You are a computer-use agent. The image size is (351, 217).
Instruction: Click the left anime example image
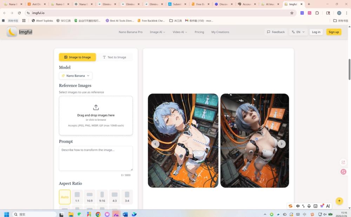pyautogui.click(x=183, y=141)
